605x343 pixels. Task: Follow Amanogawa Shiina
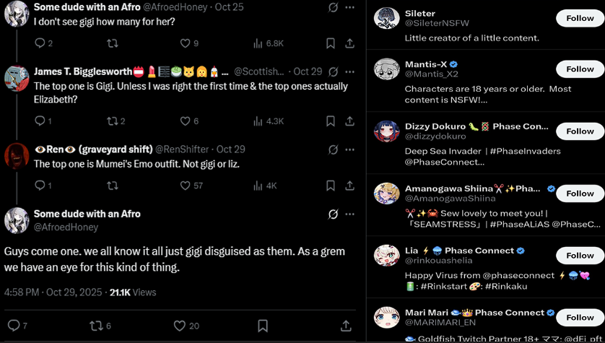[580, 193]
